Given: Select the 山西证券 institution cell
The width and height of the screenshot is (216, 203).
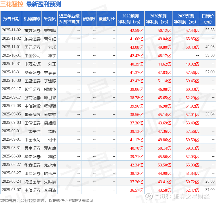Looking at the screenshot, I should point(32,173).
